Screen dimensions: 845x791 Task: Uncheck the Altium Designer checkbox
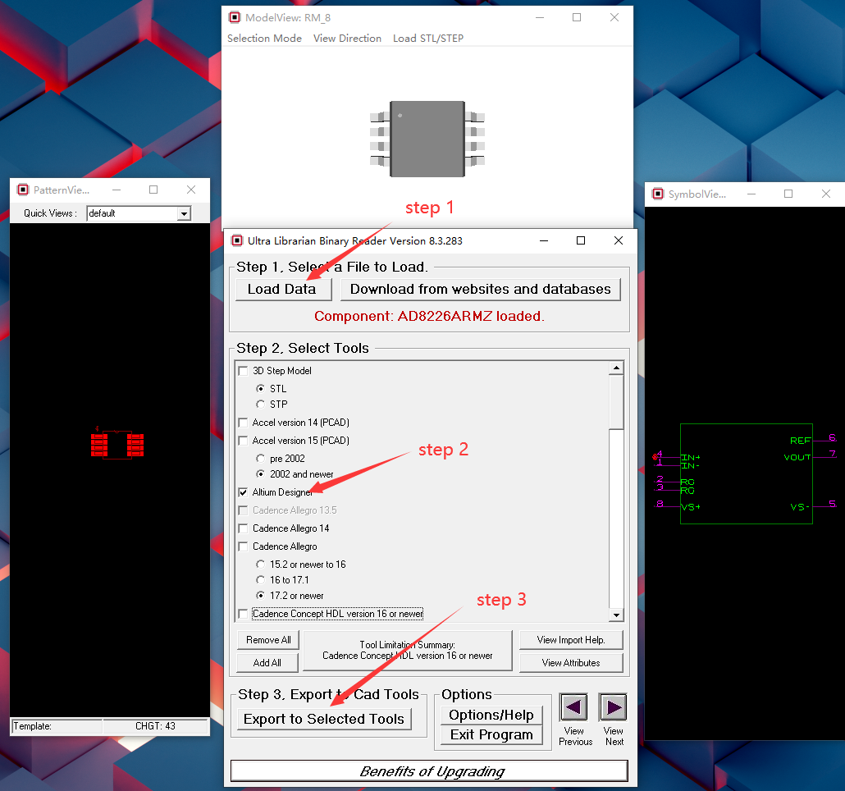(x=243, y=492)
